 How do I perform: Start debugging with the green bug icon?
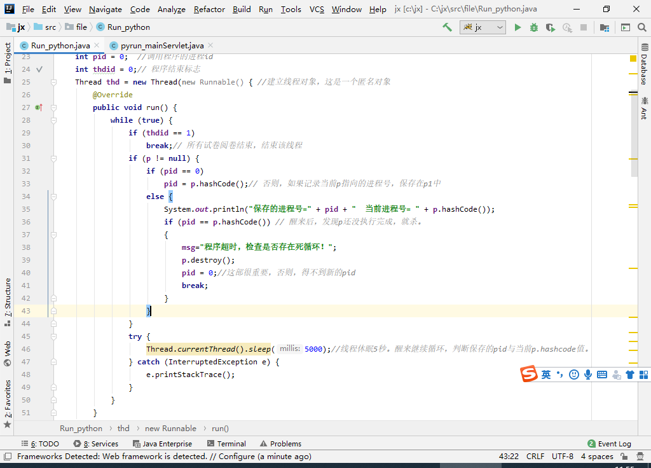[534, 27]
